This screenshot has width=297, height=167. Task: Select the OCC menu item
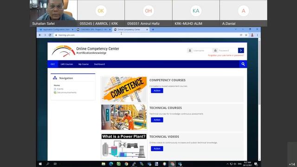pos(52,64)
